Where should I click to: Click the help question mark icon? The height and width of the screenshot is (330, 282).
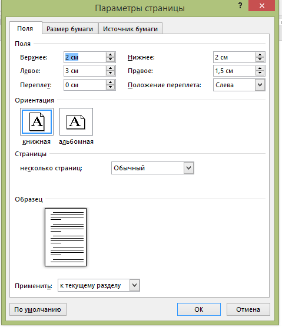point(240,6)
